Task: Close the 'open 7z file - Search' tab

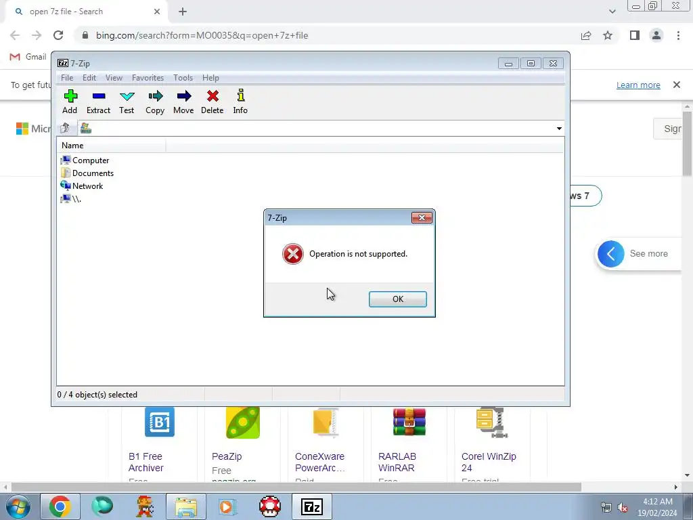Action: click(157, 12)
